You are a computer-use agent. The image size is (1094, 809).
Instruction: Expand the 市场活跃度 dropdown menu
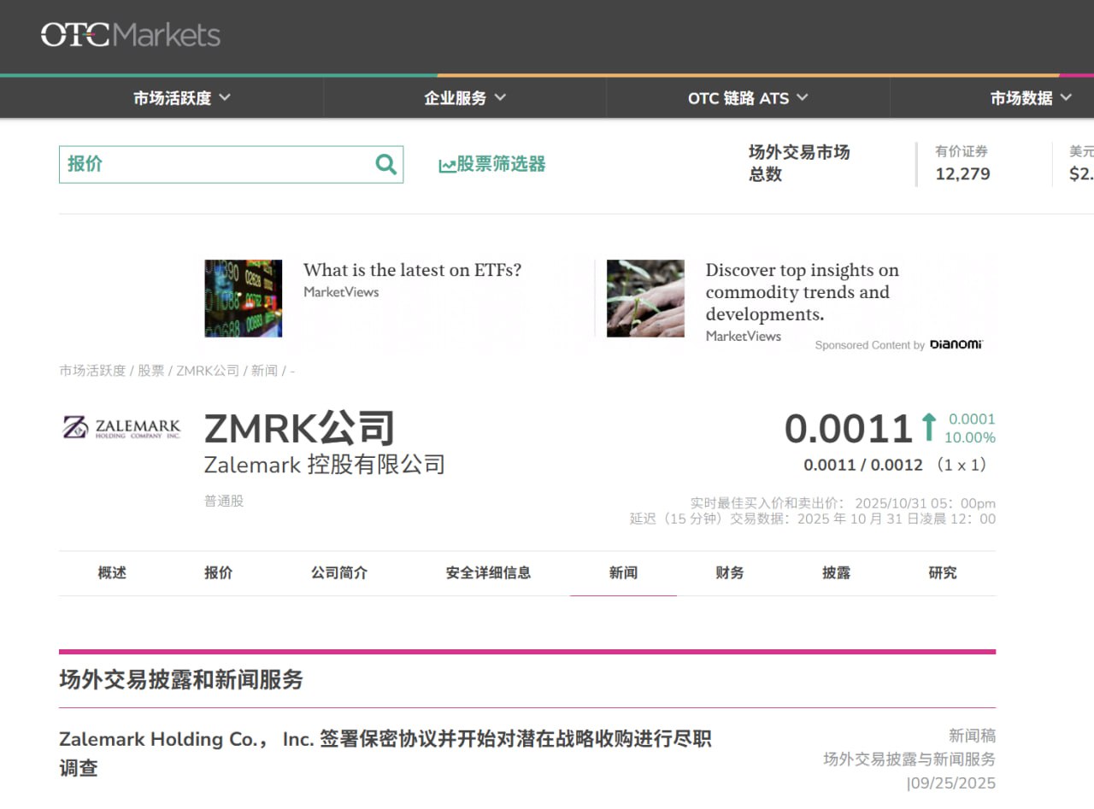click(182, 98)
